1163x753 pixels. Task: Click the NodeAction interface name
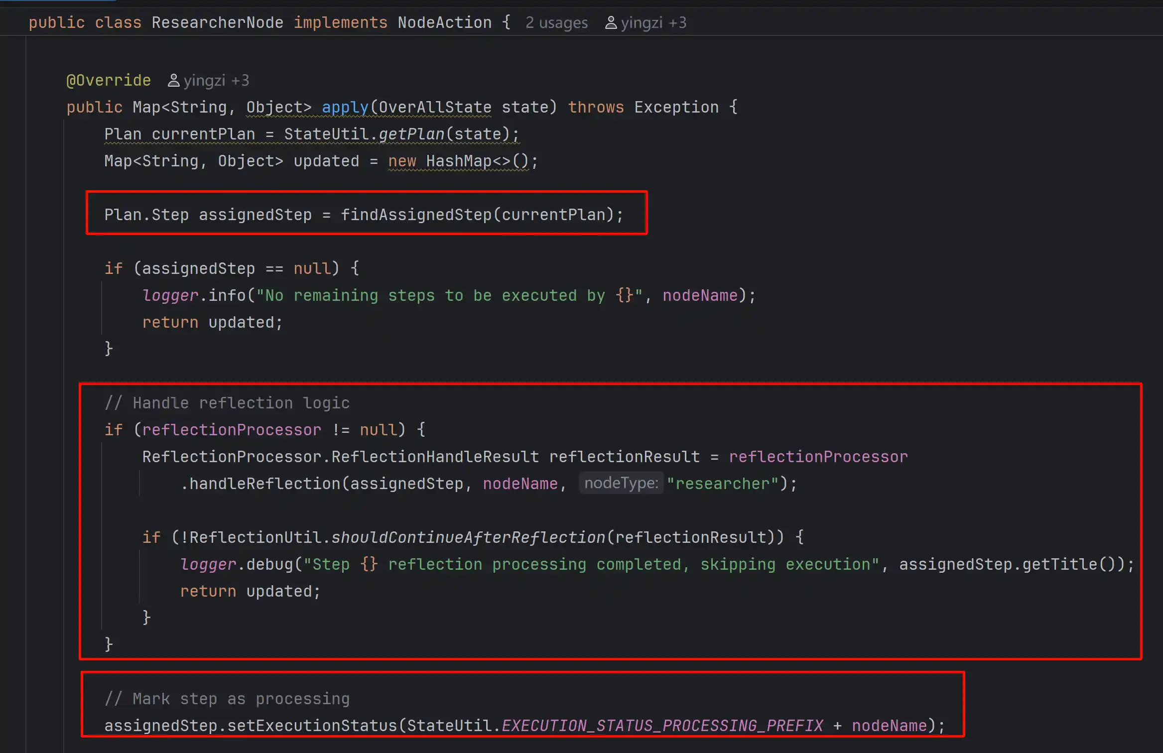[x=444, y=23]
